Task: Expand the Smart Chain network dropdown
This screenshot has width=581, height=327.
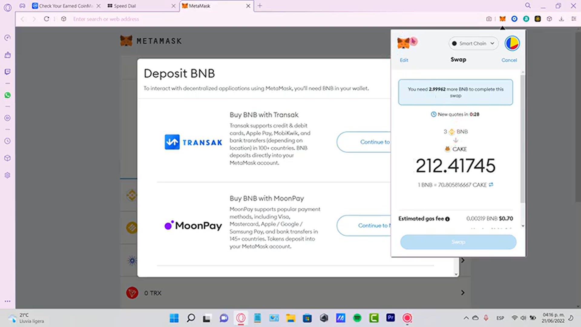Action: 473,43
